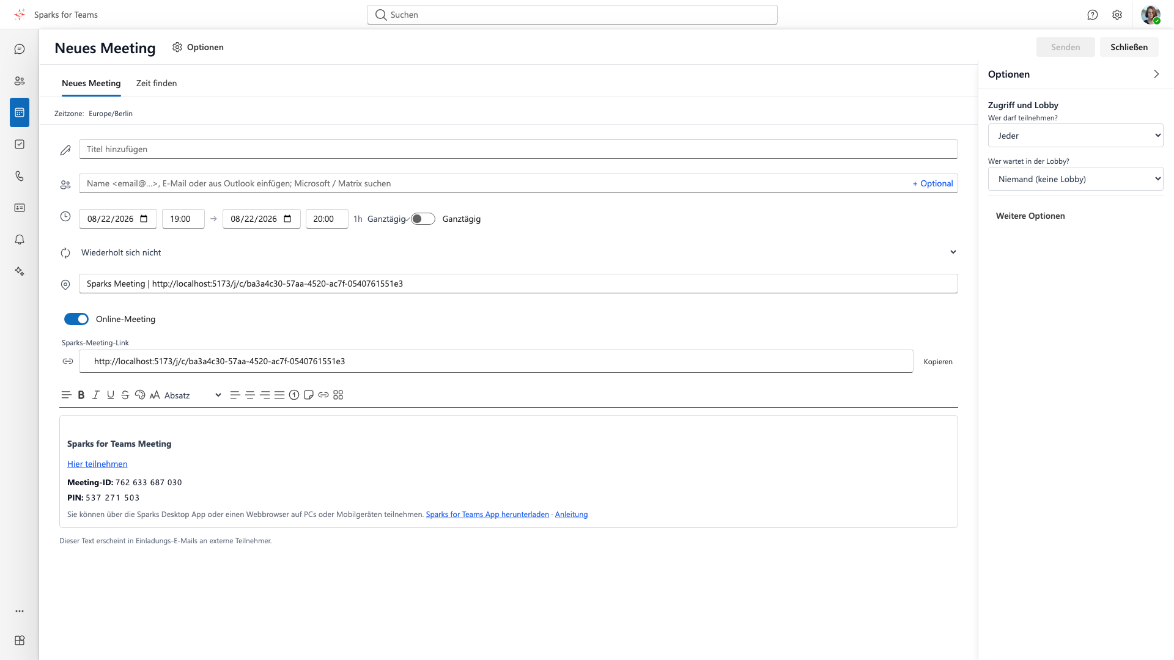Image resolution: width=1174 pixels, height=660 pixels.
Task: Click the Senden button
Action: pos(1065,47)
